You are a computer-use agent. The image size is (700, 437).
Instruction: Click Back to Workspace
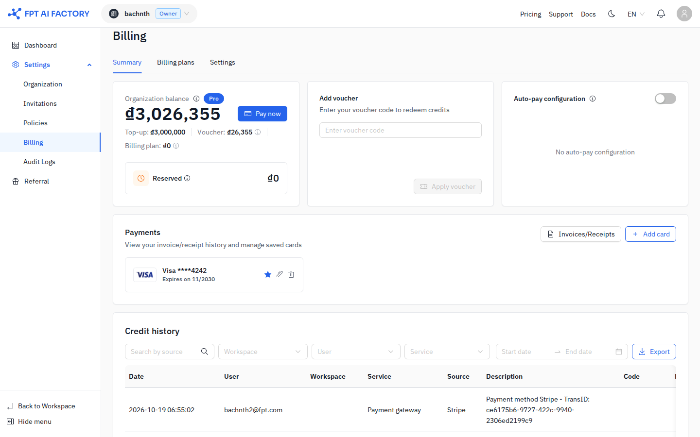tap(41, 406)
